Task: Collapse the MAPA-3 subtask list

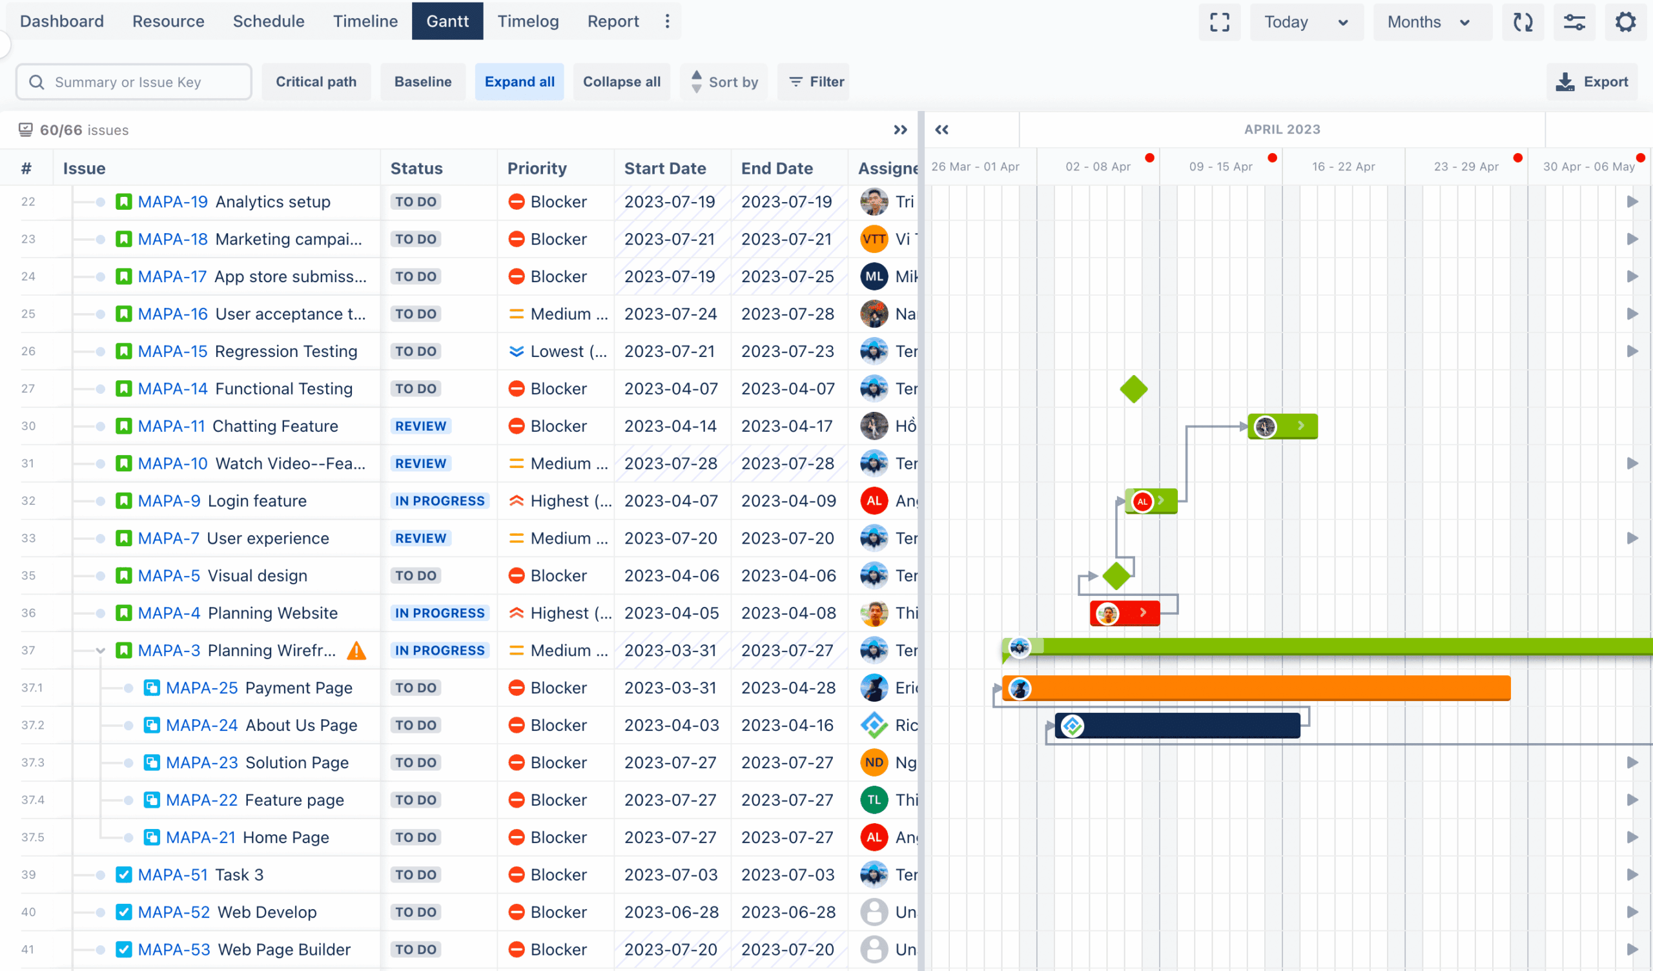Action: (x=99, y=650)
